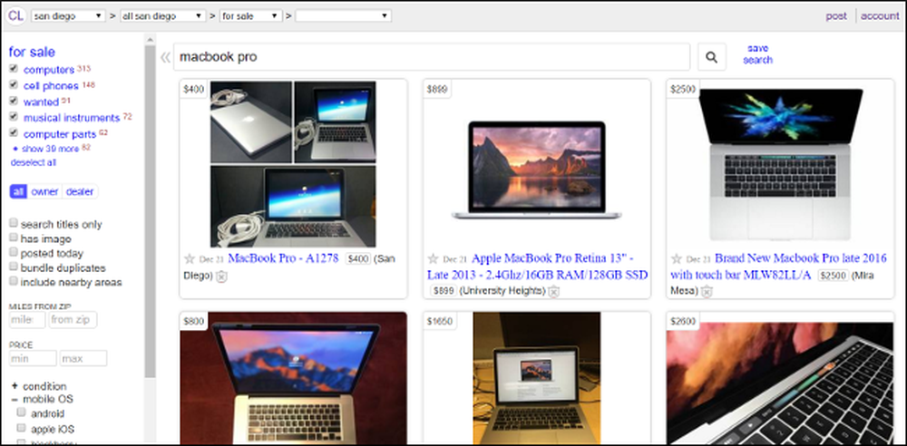Viewport: 907px width, 446px height.
Task: Click the magnifying glass search button
Action: (x=711, y=57)
